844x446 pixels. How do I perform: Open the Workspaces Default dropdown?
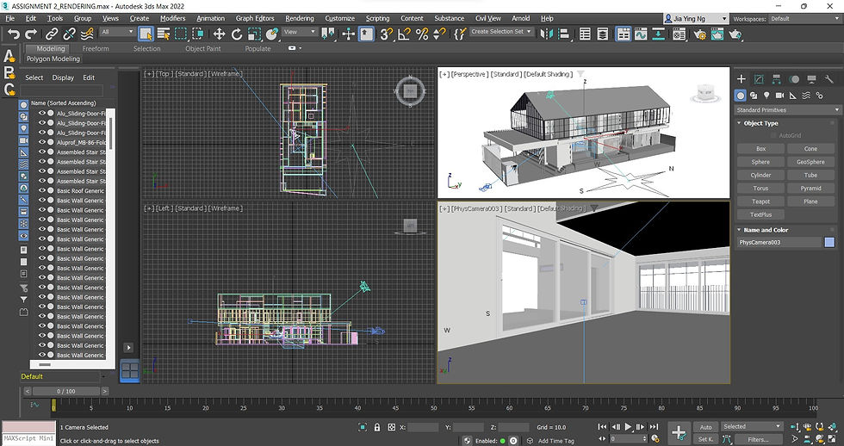(804, 19)
